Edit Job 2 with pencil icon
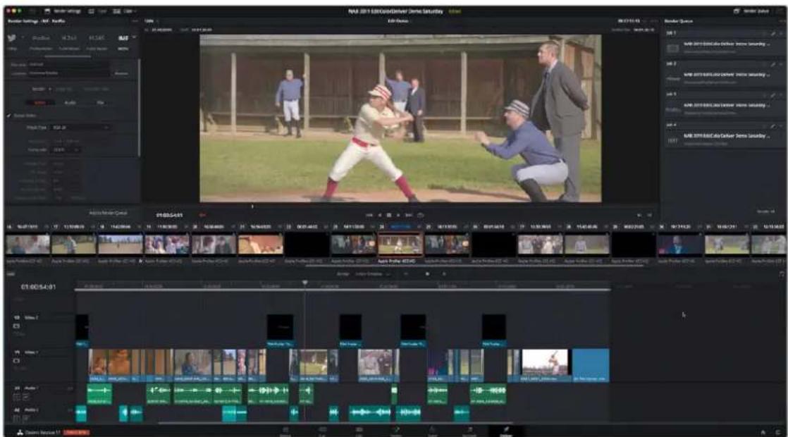Image resolution: width=788 pixels, height=437 pixels. click(773, 64)
